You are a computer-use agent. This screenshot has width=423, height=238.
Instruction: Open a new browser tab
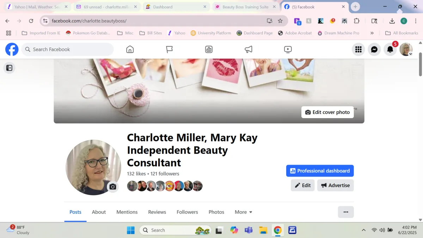(355, 7)
